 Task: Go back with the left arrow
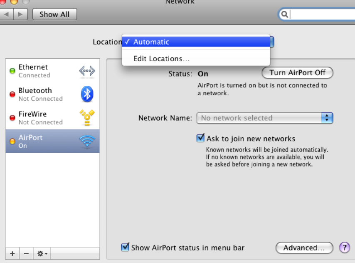coord(6,14)
